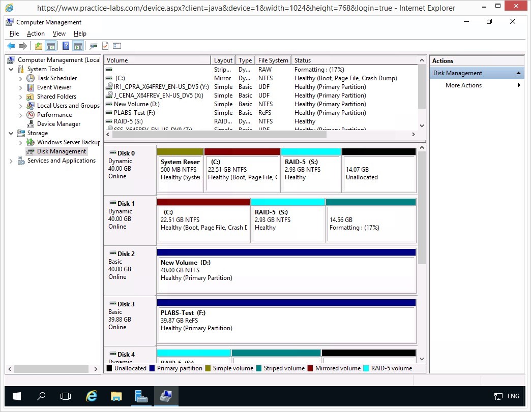This screenshot has width=531, height=412.
Task: Click the RAID-5 volume legend color swatch
Action: click(x=366, y=368)
